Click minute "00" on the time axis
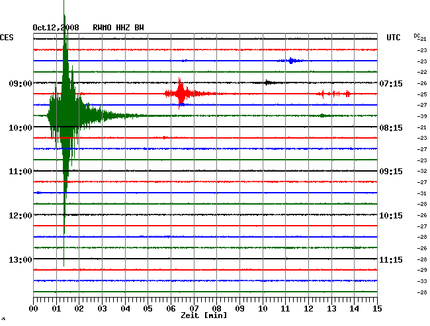430x326 pixels. tap(33, 309)
